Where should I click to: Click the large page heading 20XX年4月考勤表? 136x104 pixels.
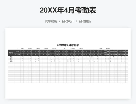click(68, 10)
